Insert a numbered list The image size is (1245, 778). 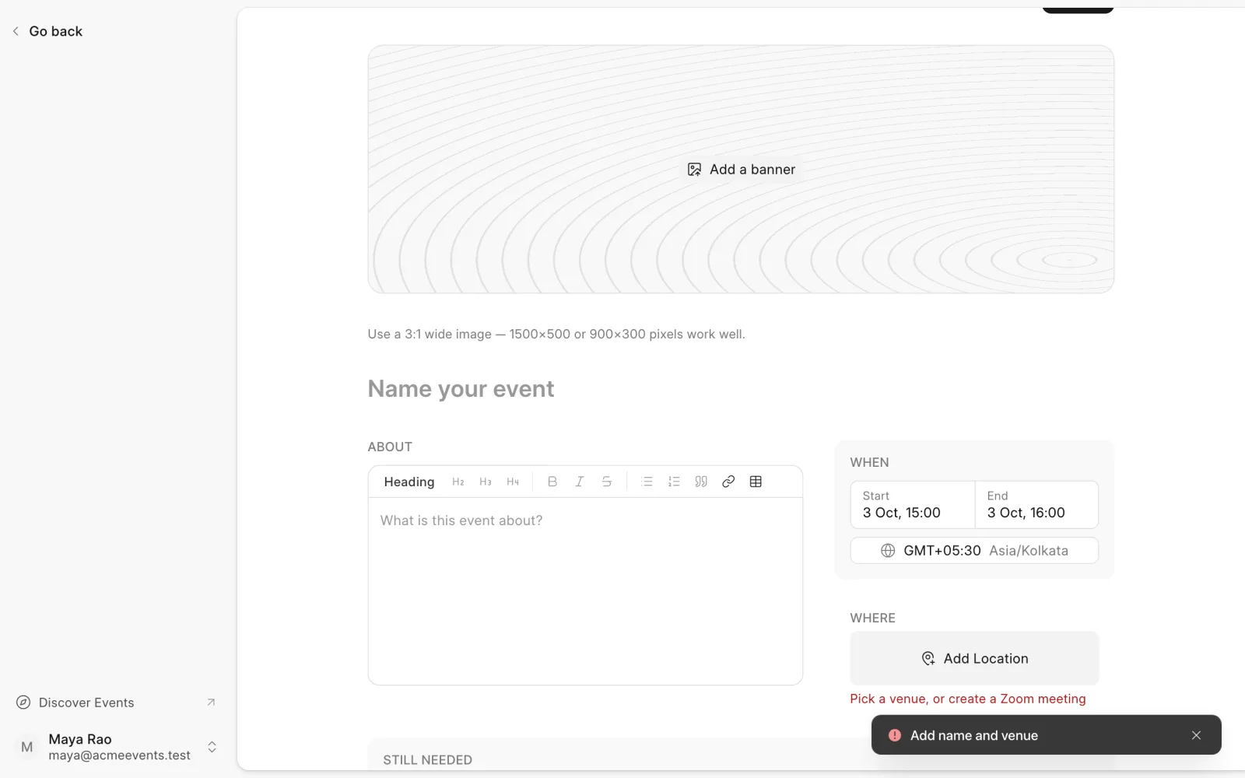pyautogui.click(x=674, y=482)
